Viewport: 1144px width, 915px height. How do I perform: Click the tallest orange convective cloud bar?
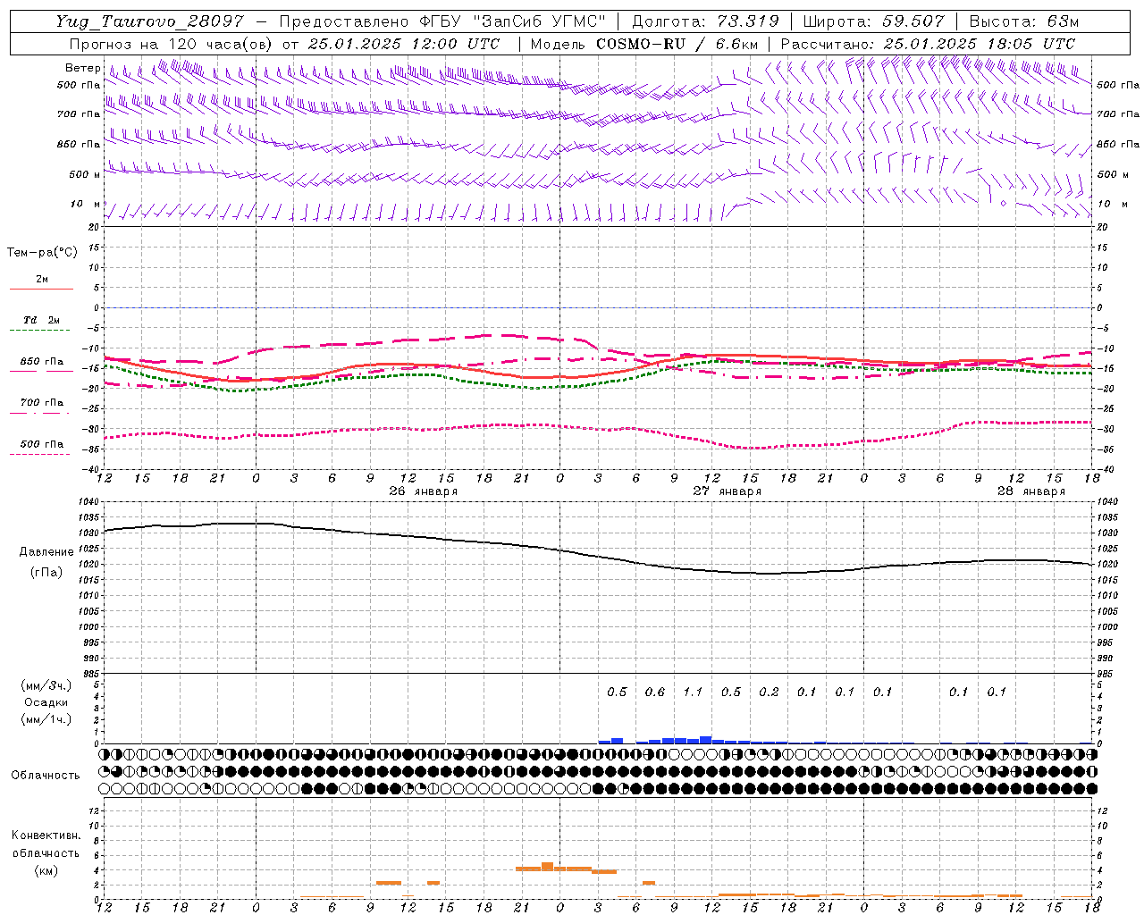pyautogui.click(x=548, y=867)
